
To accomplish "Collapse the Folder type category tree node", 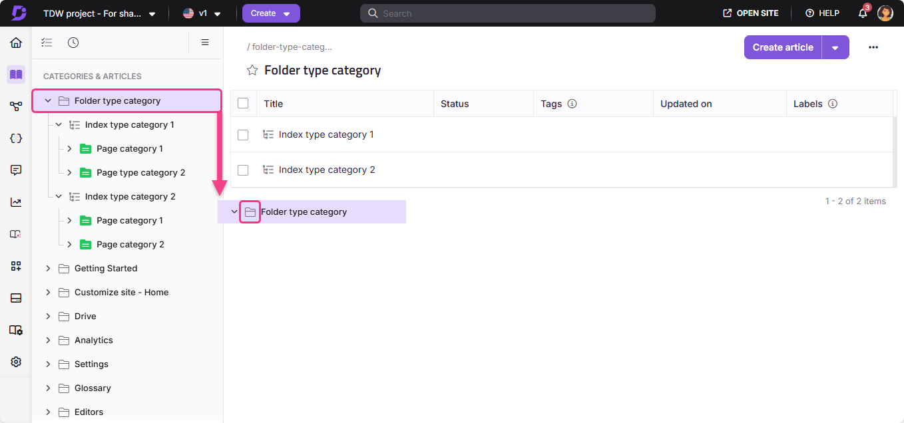I will click(47, 100).
